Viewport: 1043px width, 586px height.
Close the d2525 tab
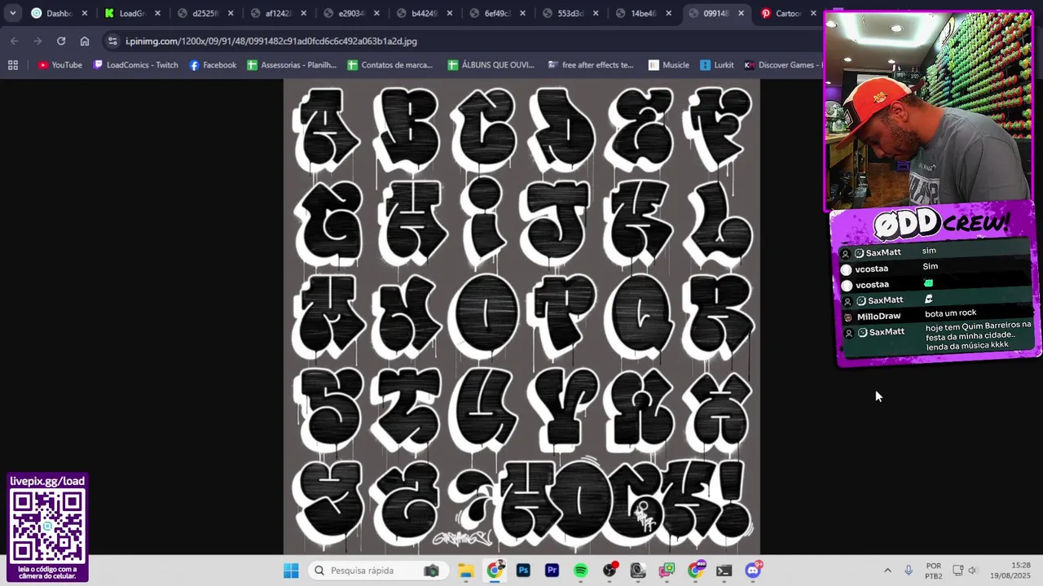pos(231,13)
